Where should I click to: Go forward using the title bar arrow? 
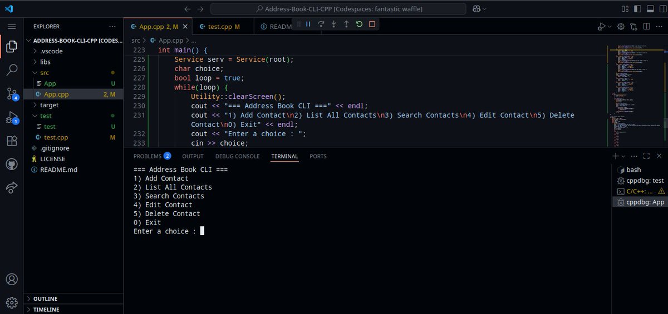[x=200, y=9]
